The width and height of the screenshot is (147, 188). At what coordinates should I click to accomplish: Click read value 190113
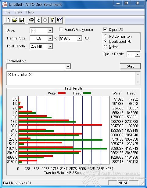tap(132, 162)
